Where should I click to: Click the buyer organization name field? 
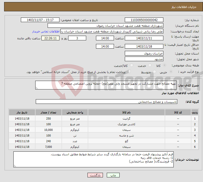105,26
